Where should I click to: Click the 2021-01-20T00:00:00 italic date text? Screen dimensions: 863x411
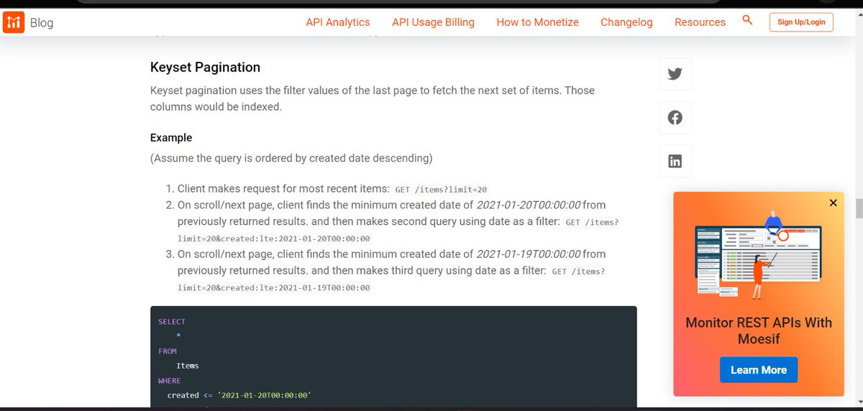click(528, 204)
